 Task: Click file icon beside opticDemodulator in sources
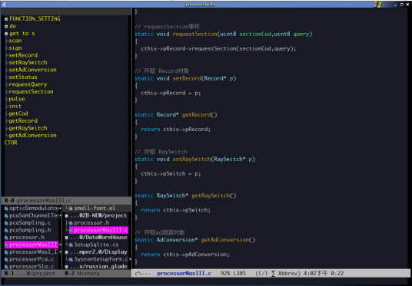[x=6, y=209]
